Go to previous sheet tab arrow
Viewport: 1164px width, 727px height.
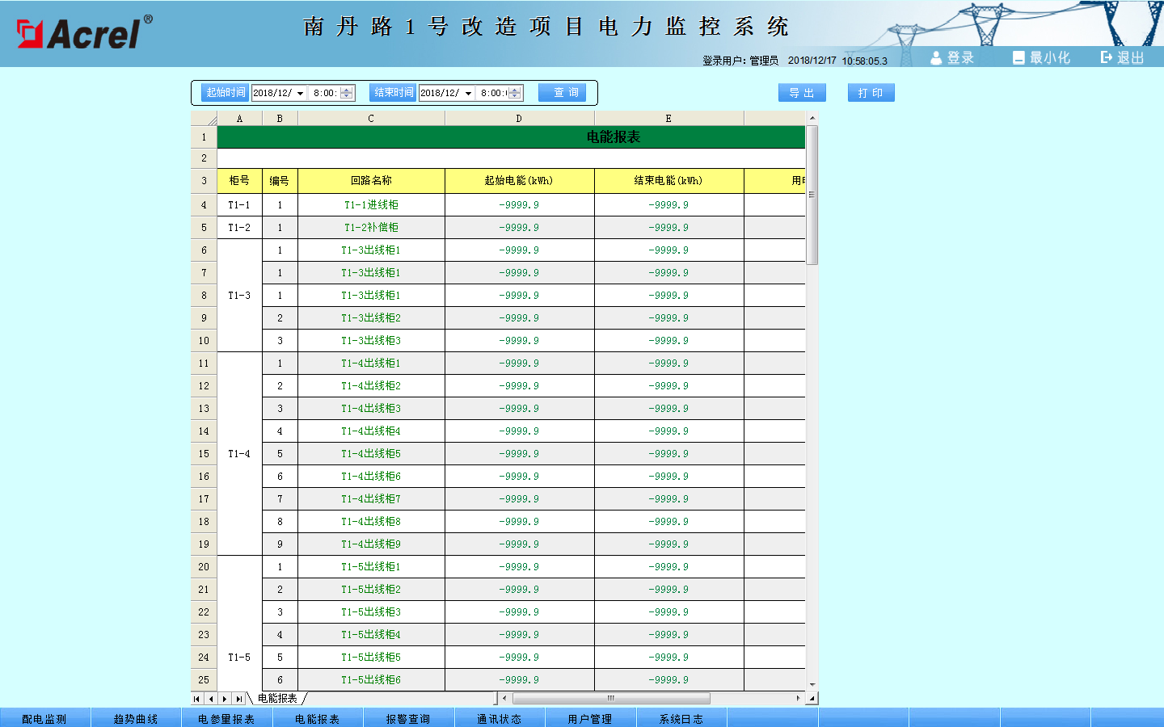pyautogui.click(x=211, y=699)
